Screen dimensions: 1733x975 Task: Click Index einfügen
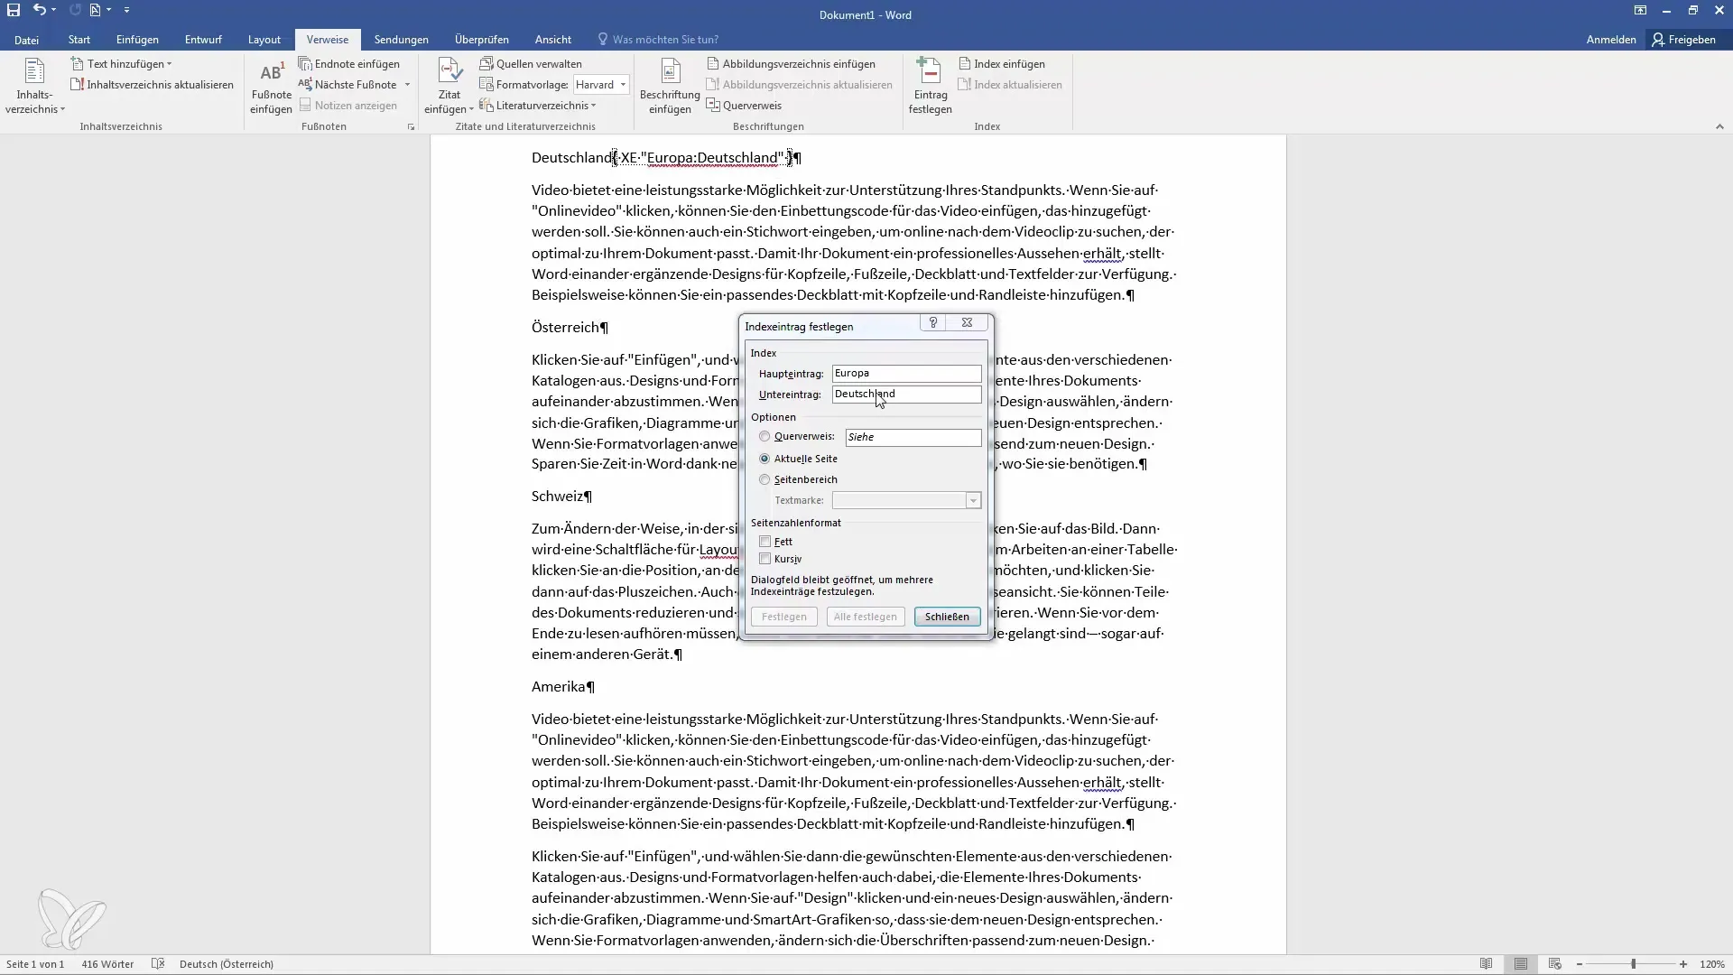[1002, 64]
